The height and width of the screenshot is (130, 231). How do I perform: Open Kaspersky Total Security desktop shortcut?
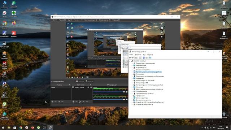pyautogui.click(x=4, y=116)
